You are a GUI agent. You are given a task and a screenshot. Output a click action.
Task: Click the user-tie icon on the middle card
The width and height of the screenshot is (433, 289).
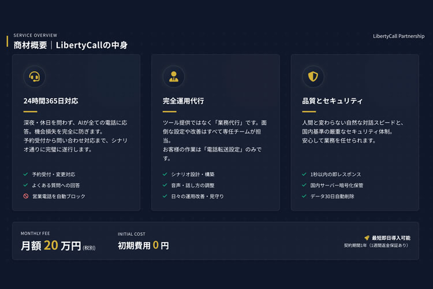[174, 76]
